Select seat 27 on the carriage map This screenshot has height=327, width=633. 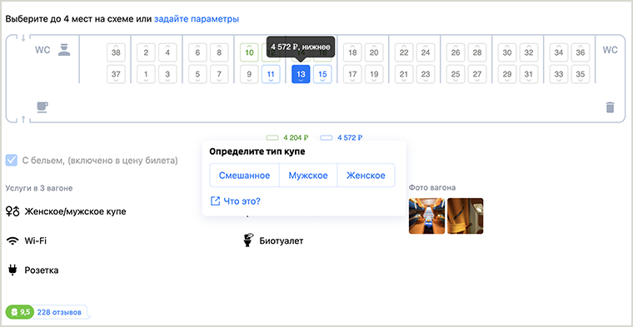[477, 74]
